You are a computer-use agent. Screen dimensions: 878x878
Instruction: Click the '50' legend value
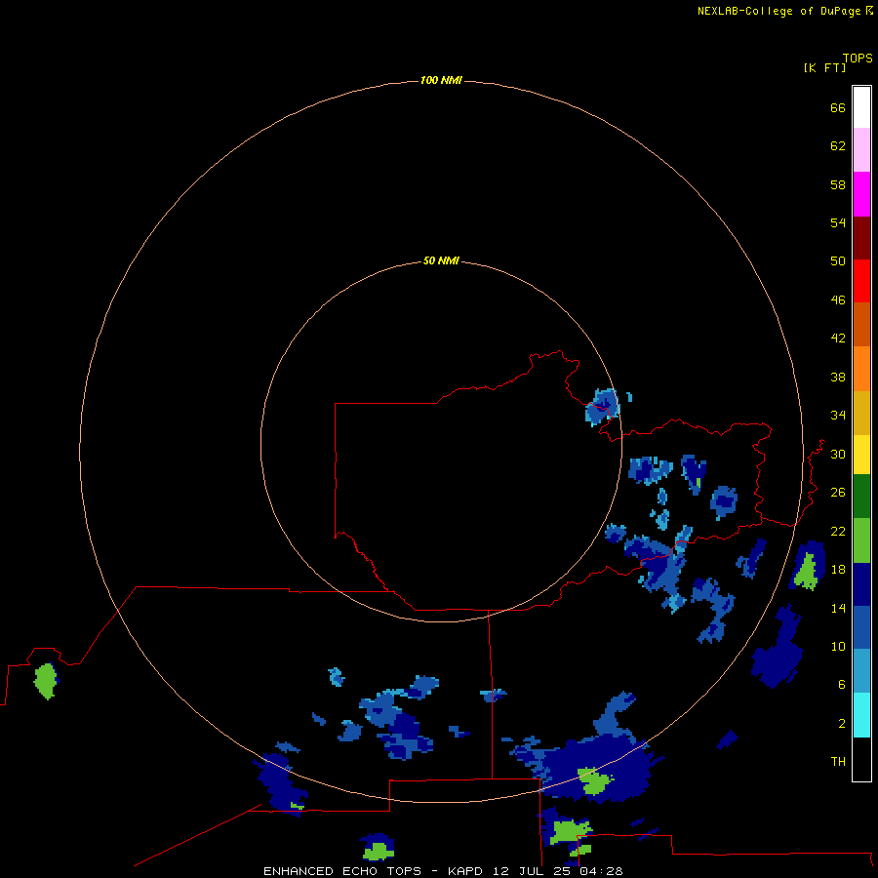coord(838,261)
